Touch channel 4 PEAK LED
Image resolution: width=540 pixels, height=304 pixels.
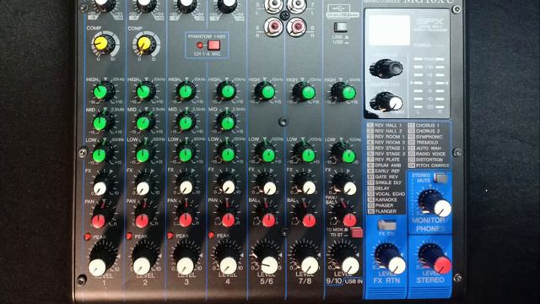212,236
